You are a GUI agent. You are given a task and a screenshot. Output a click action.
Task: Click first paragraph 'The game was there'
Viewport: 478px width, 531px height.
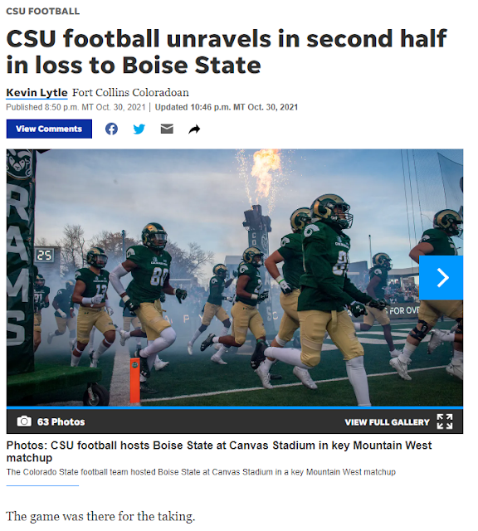pyautogui.click(x=100, y=517)
